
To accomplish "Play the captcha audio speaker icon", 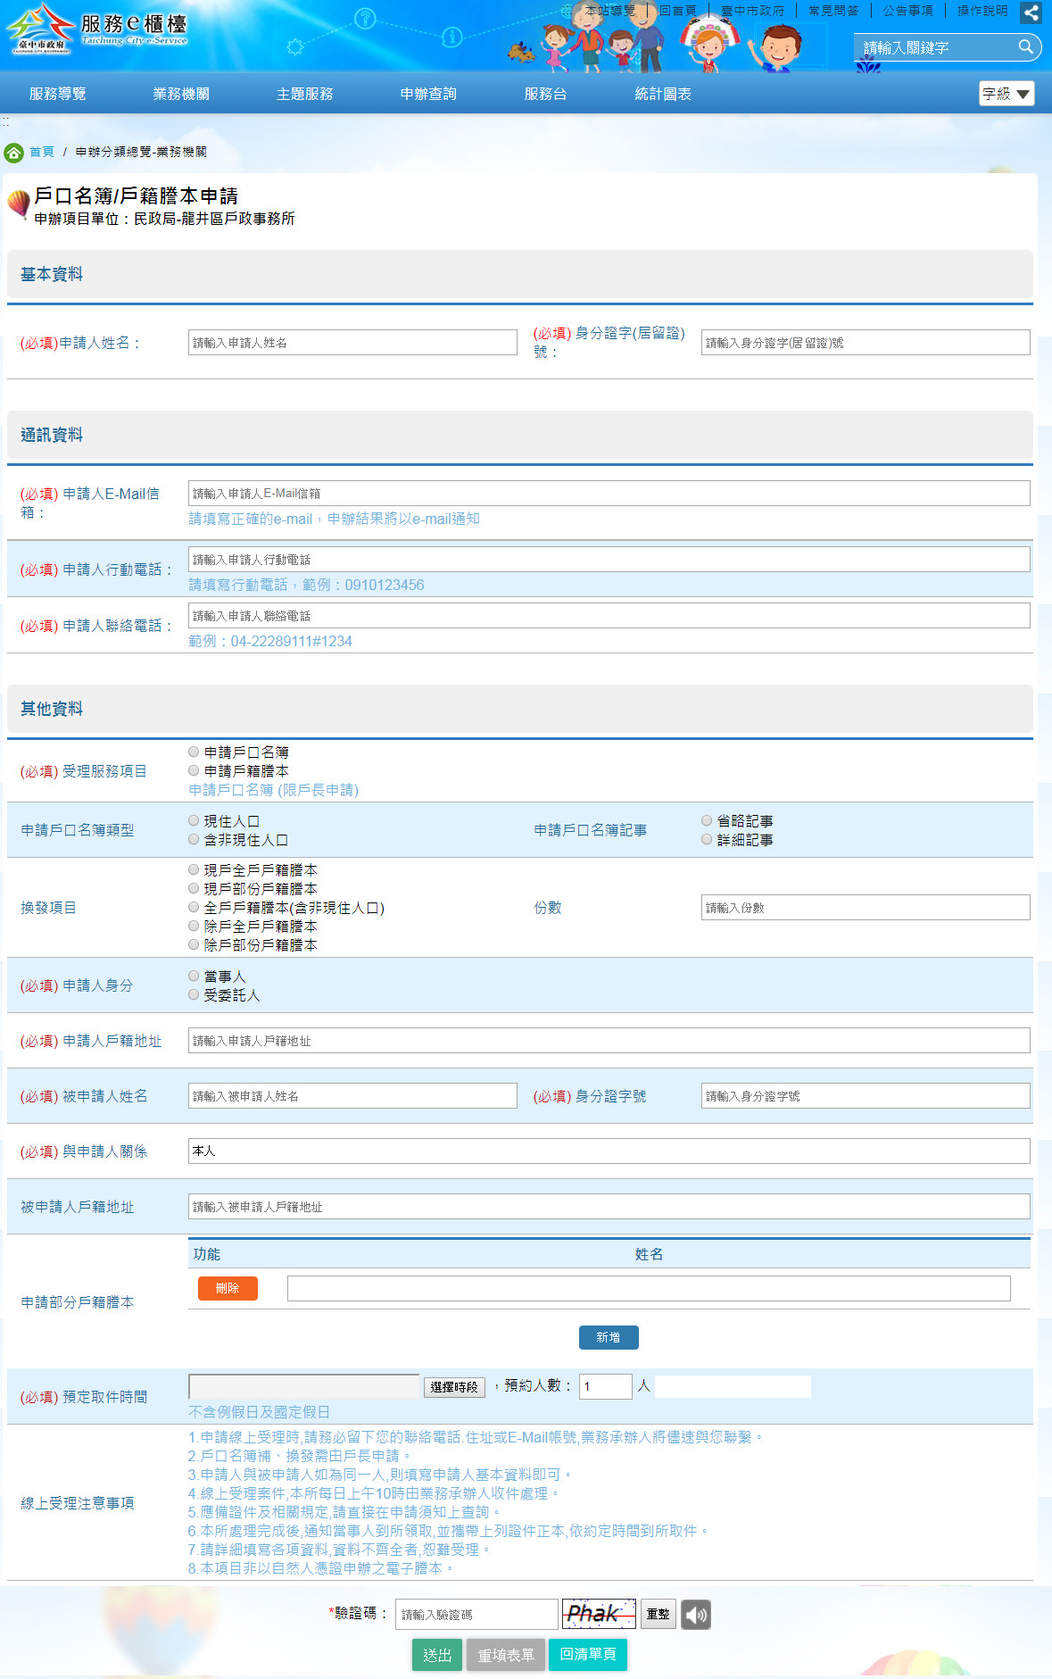I will [696, 1614].
